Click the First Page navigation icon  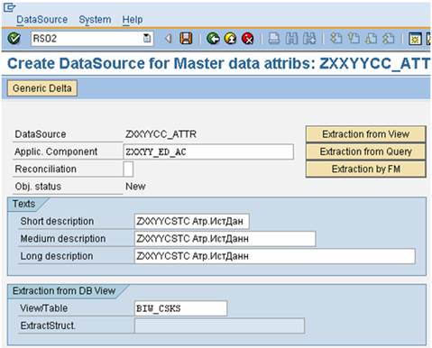click(x=336, y=39)
